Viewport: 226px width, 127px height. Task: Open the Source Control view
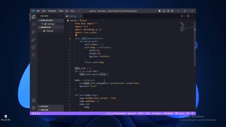[x=34, y=32]
